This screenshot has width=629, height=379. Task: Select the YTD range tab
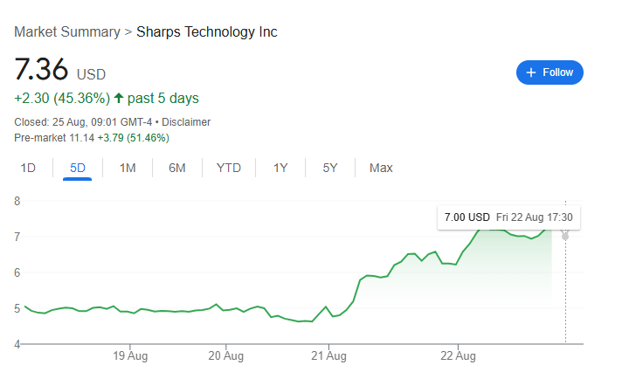click(229, 168)
